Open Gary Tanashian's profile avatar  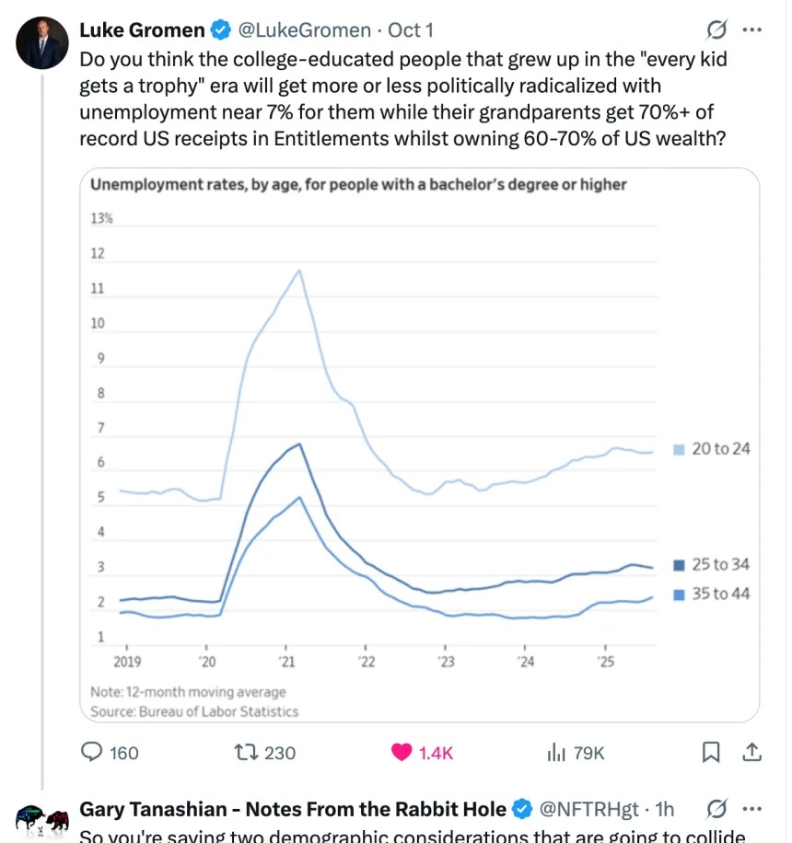click(x=42, y=819)
